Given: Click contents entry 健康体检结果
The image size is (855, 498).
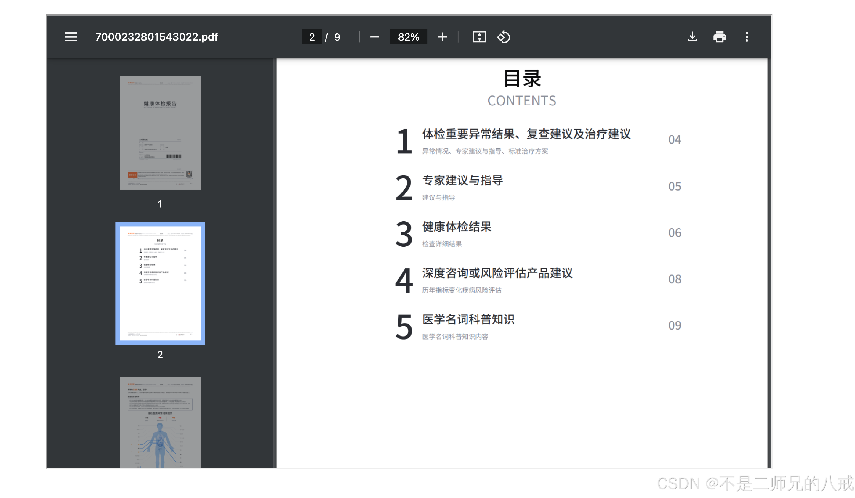Looking at the screenshot, I should pyautogui.click(x=457, y=227).
